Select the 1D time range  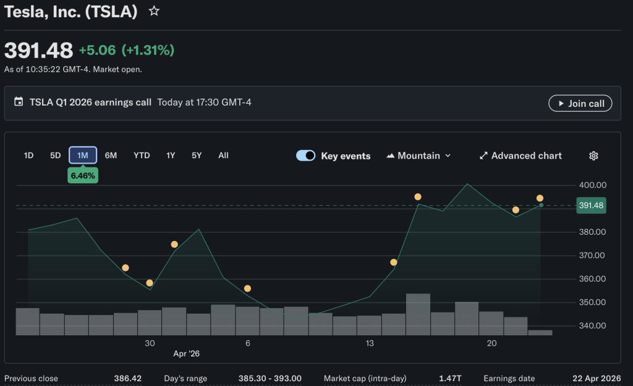[x=28, y=156]
